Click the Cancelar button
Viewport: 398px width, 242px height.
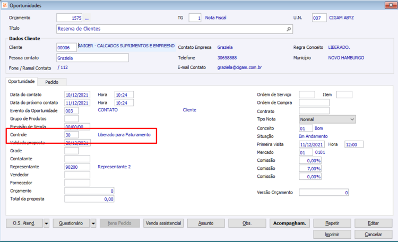(x=374, y=235)
